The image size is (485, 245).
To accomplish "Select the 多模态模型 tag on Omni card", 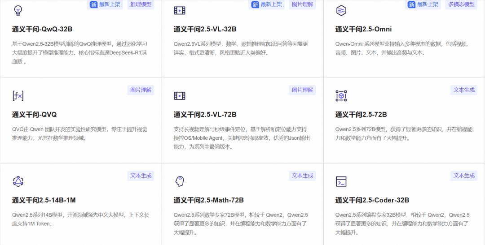I will tap(461, 4).
